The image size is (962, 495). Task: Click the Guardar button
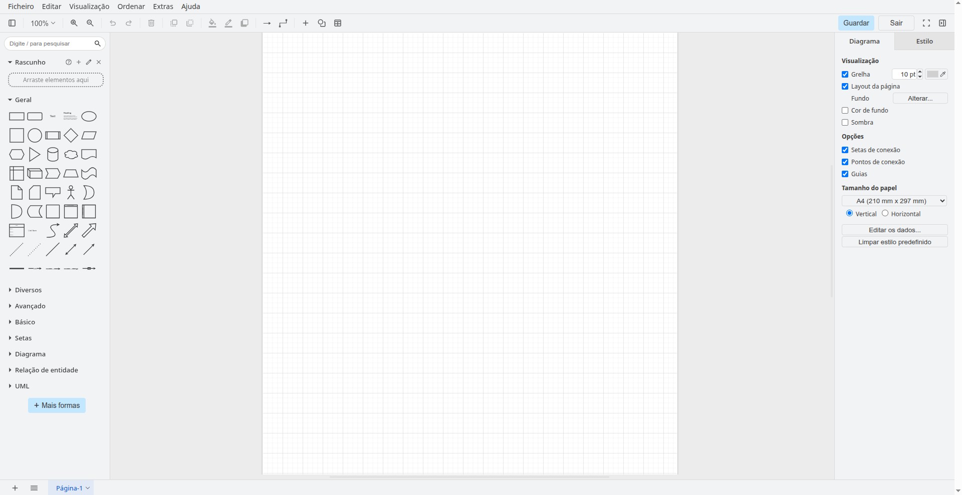(x=856, y=23)
